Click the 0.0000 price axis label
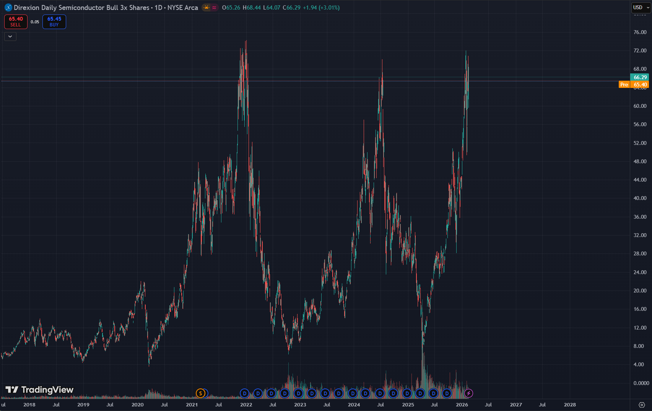This screenshot has width=652, height=411. coord(641,383)
